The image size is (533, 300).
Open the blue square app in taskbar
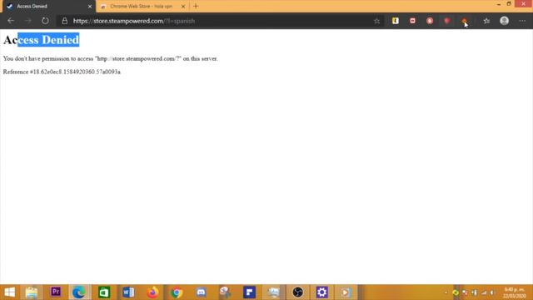click(249, 292)
